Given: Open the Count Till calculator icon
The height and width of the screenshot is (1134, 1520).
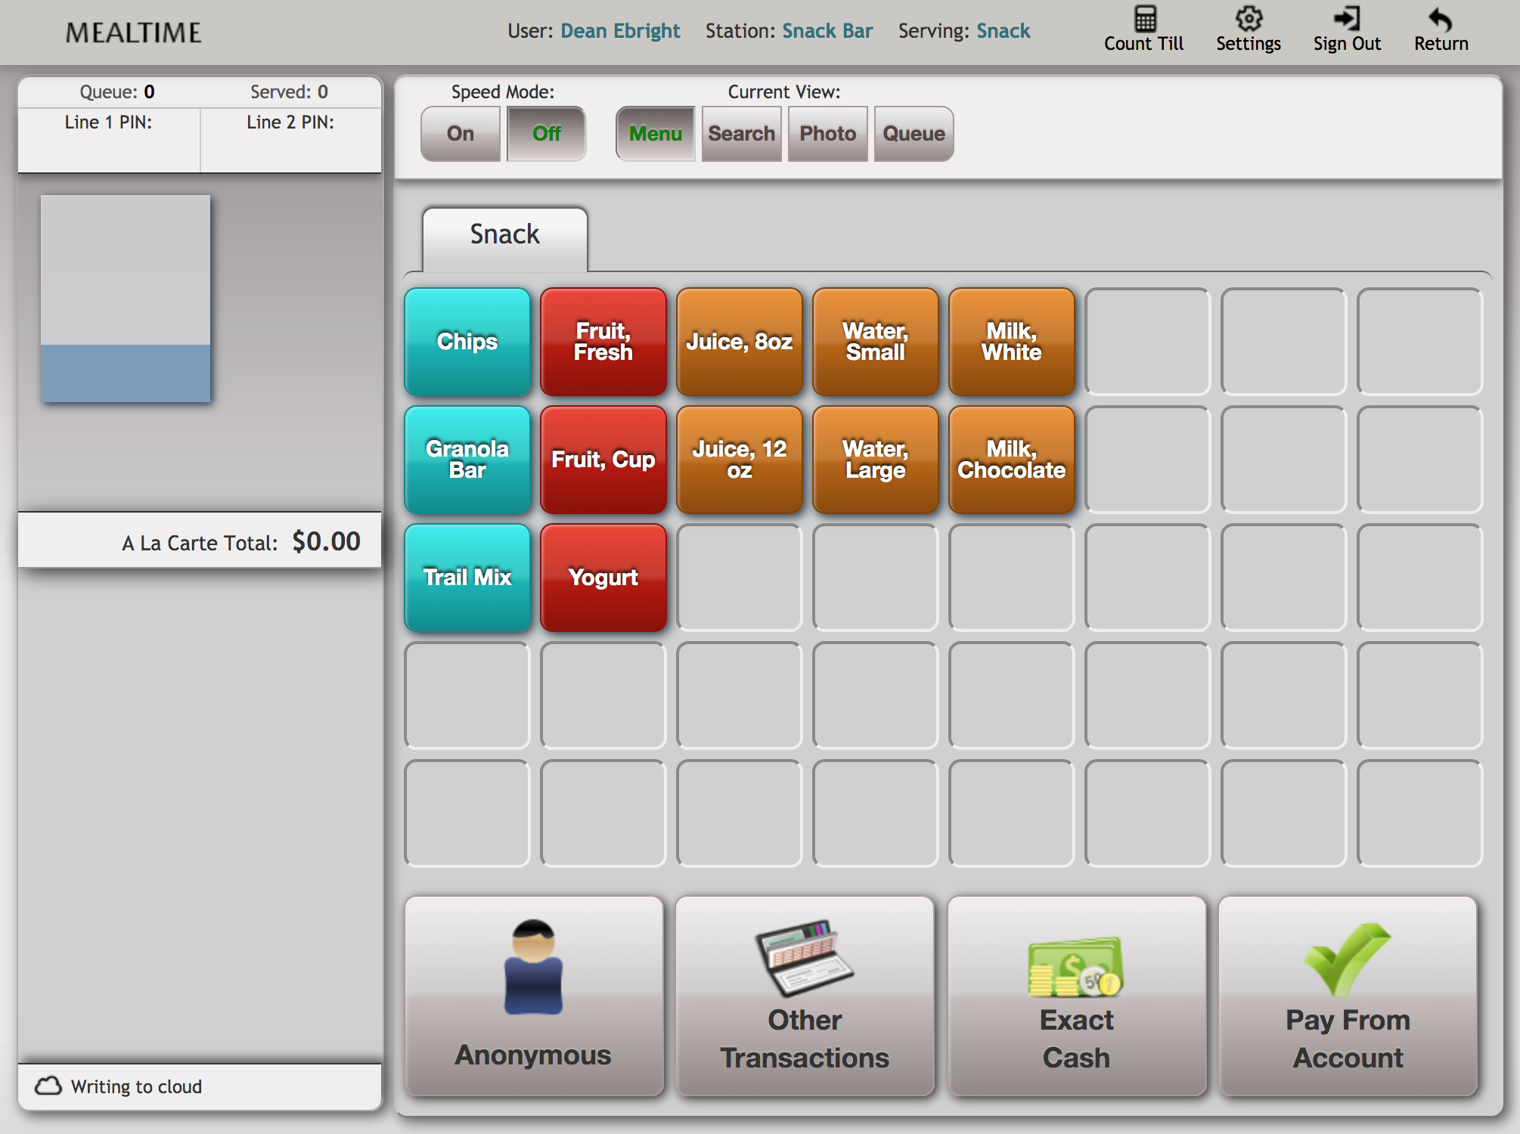Looking at the screenshot, I should click(1144, 20).
